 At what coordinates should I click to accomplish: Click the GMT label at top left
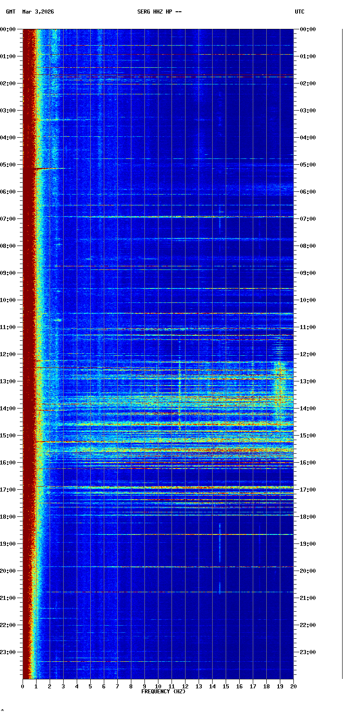[x=10, y=12]
